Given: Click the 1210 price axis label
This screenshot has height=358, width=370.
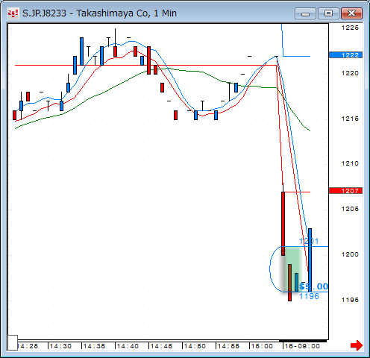Looking at the screenshot, I should click(x=350, y=163).
